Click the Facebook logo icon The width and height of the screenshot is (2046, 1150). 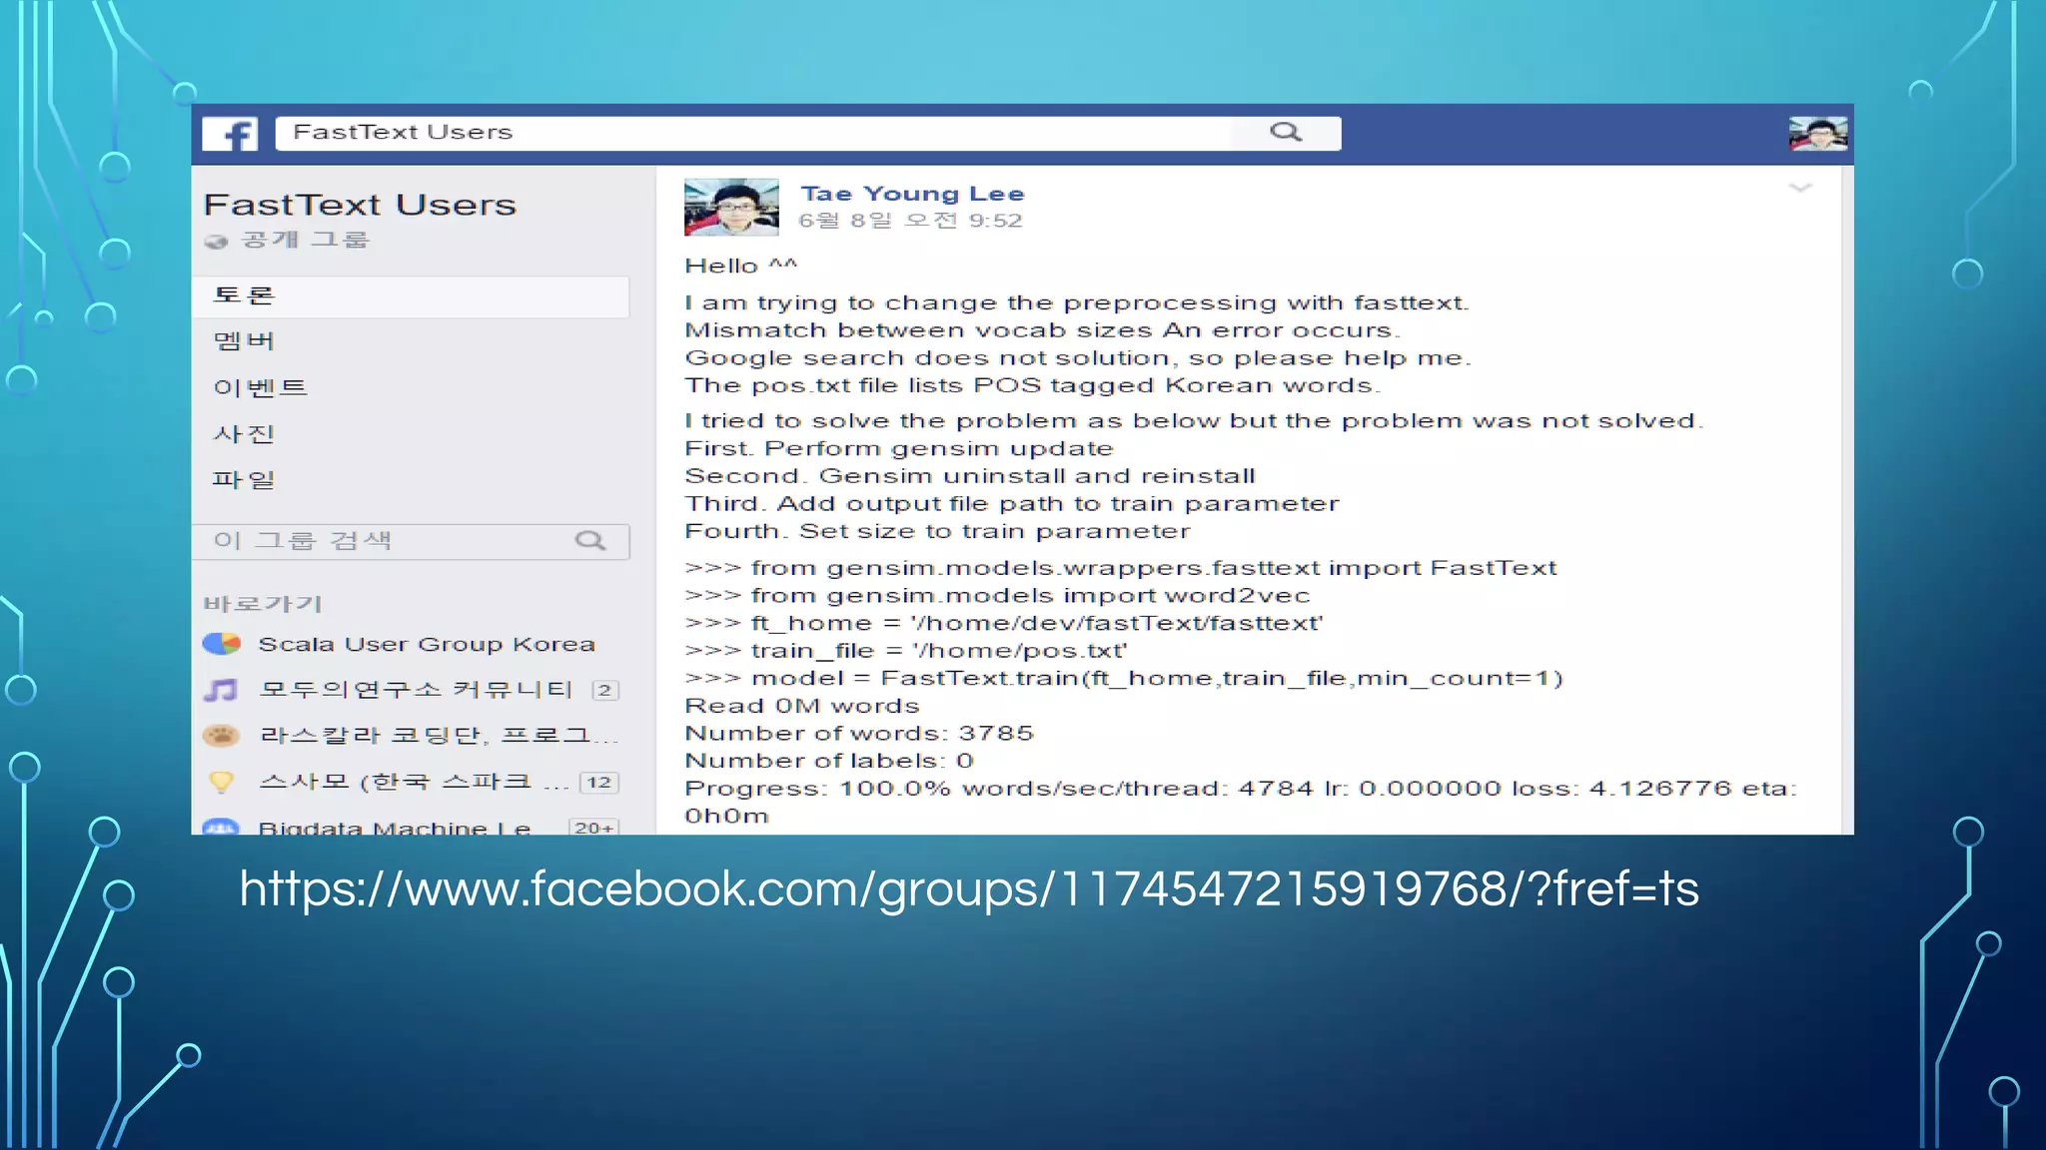230,134
